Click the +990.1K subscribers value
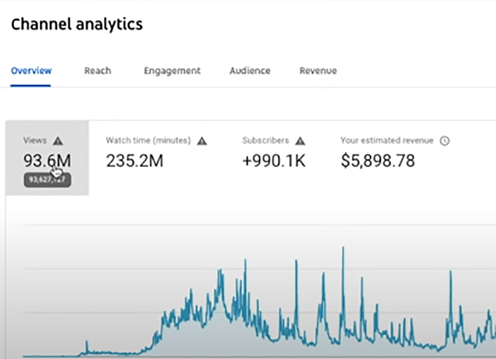This screenshot has width=496, height=359. click(274, 161)
